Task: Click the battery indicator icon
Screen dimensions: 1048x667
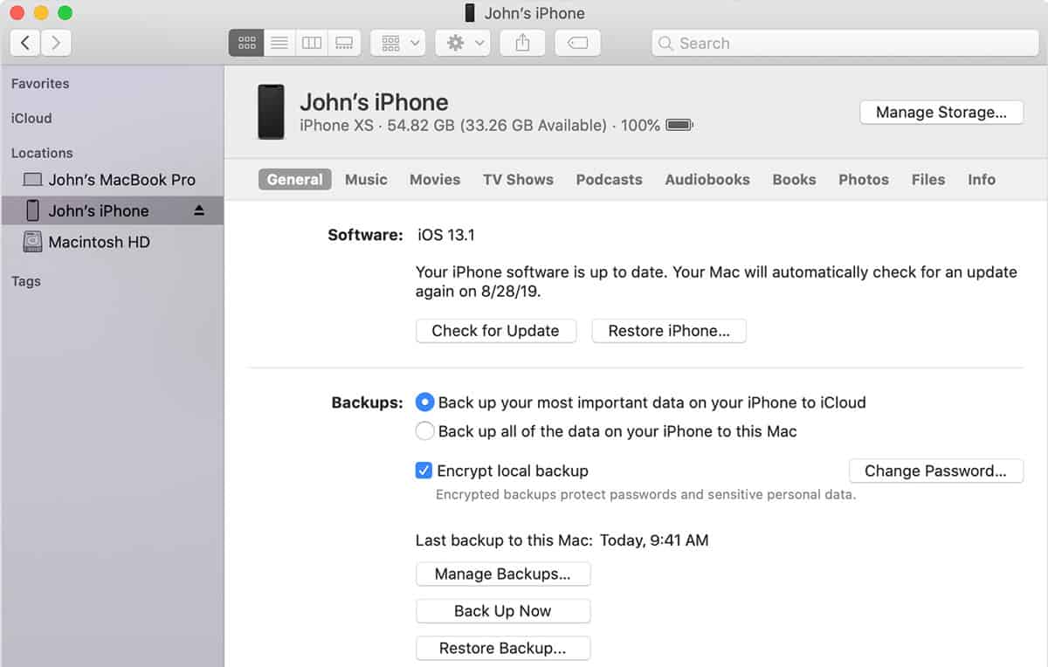Action: click(679, 125)
